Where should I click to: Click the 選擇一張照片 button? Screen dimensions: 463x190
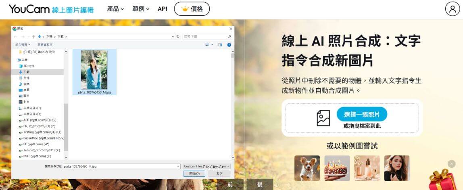click(362, 114)
